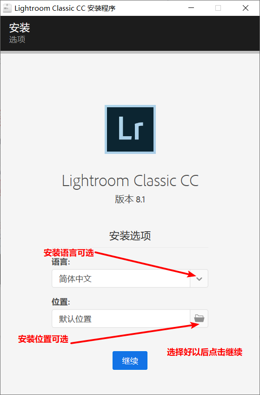
Task: Open the 简体中文 language combo box
Action: click(x=130, y=278)
